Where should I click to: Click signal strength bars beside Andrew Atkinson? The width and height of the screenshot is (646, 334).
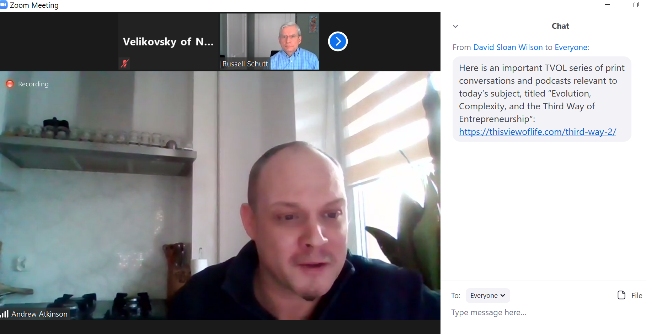click(x=5, y=314)
